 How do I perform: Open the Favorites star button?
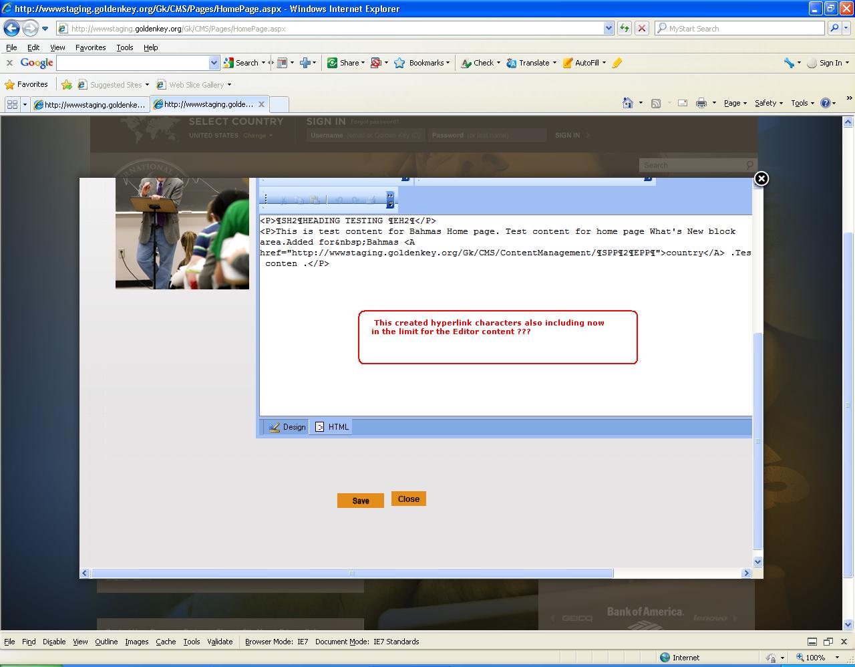(x=27, y=85)
